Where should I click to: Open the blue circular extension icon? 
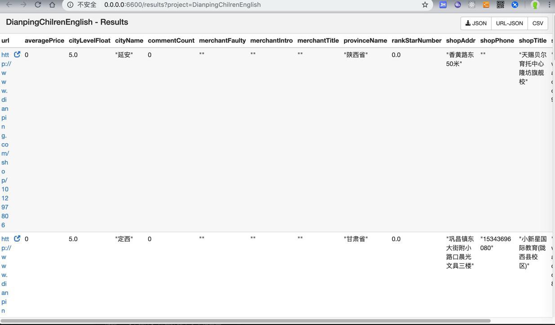[515, 4]
